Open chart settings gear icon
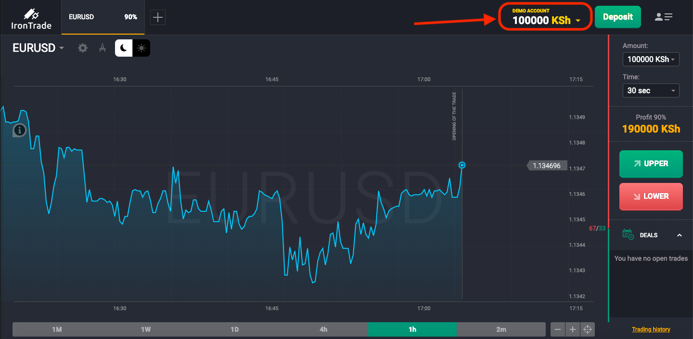The width and height of the screenshot is (693, 339). 83,48
